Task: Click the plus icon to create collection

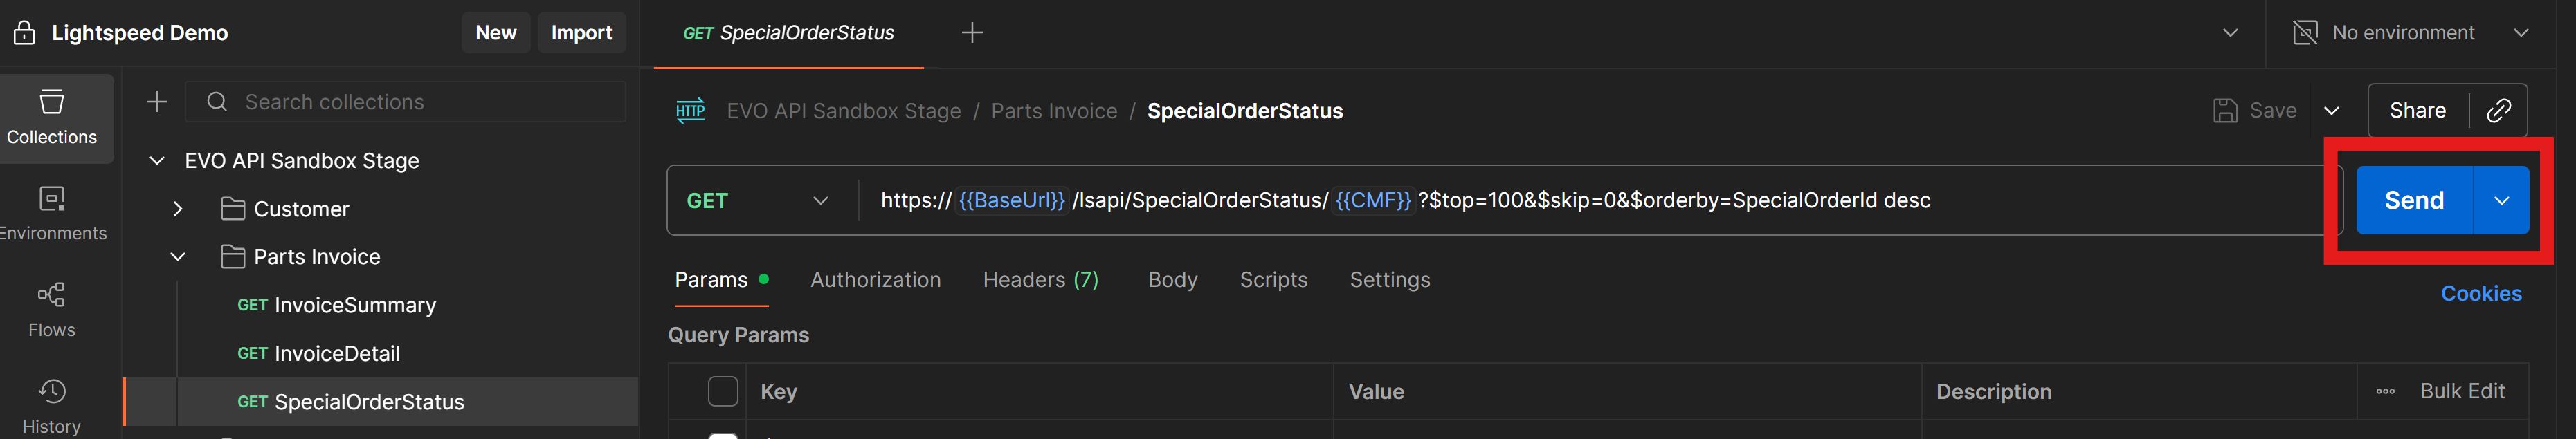Action: (x=157, y=102)
